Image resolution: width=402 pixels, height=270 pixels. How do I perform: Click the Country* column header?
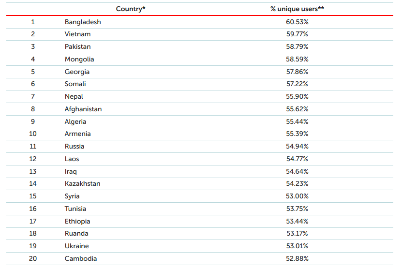point(131,9)
